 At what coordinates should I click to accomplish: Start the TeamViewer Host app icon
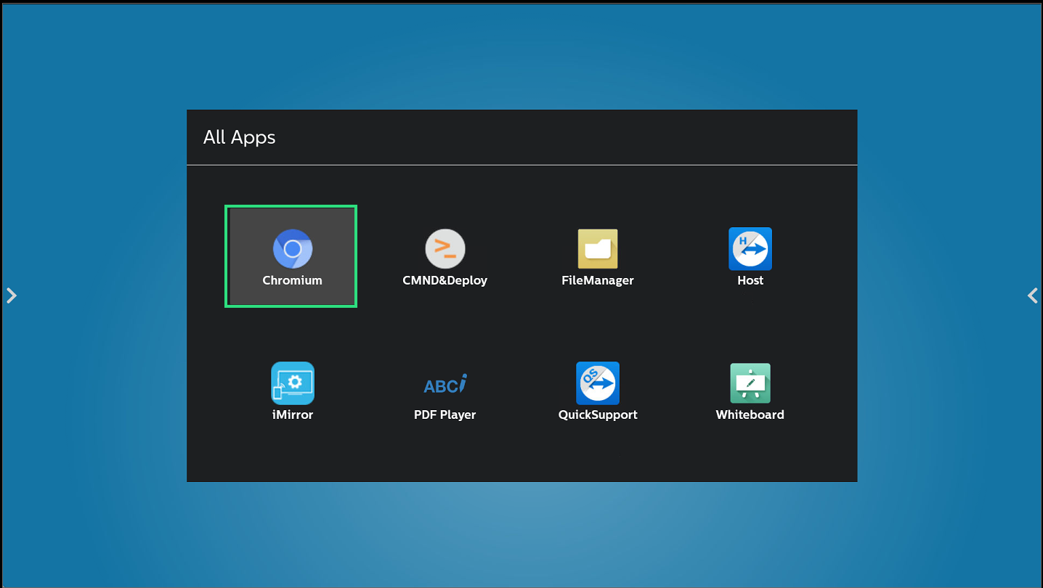click(x=750, y=249)
